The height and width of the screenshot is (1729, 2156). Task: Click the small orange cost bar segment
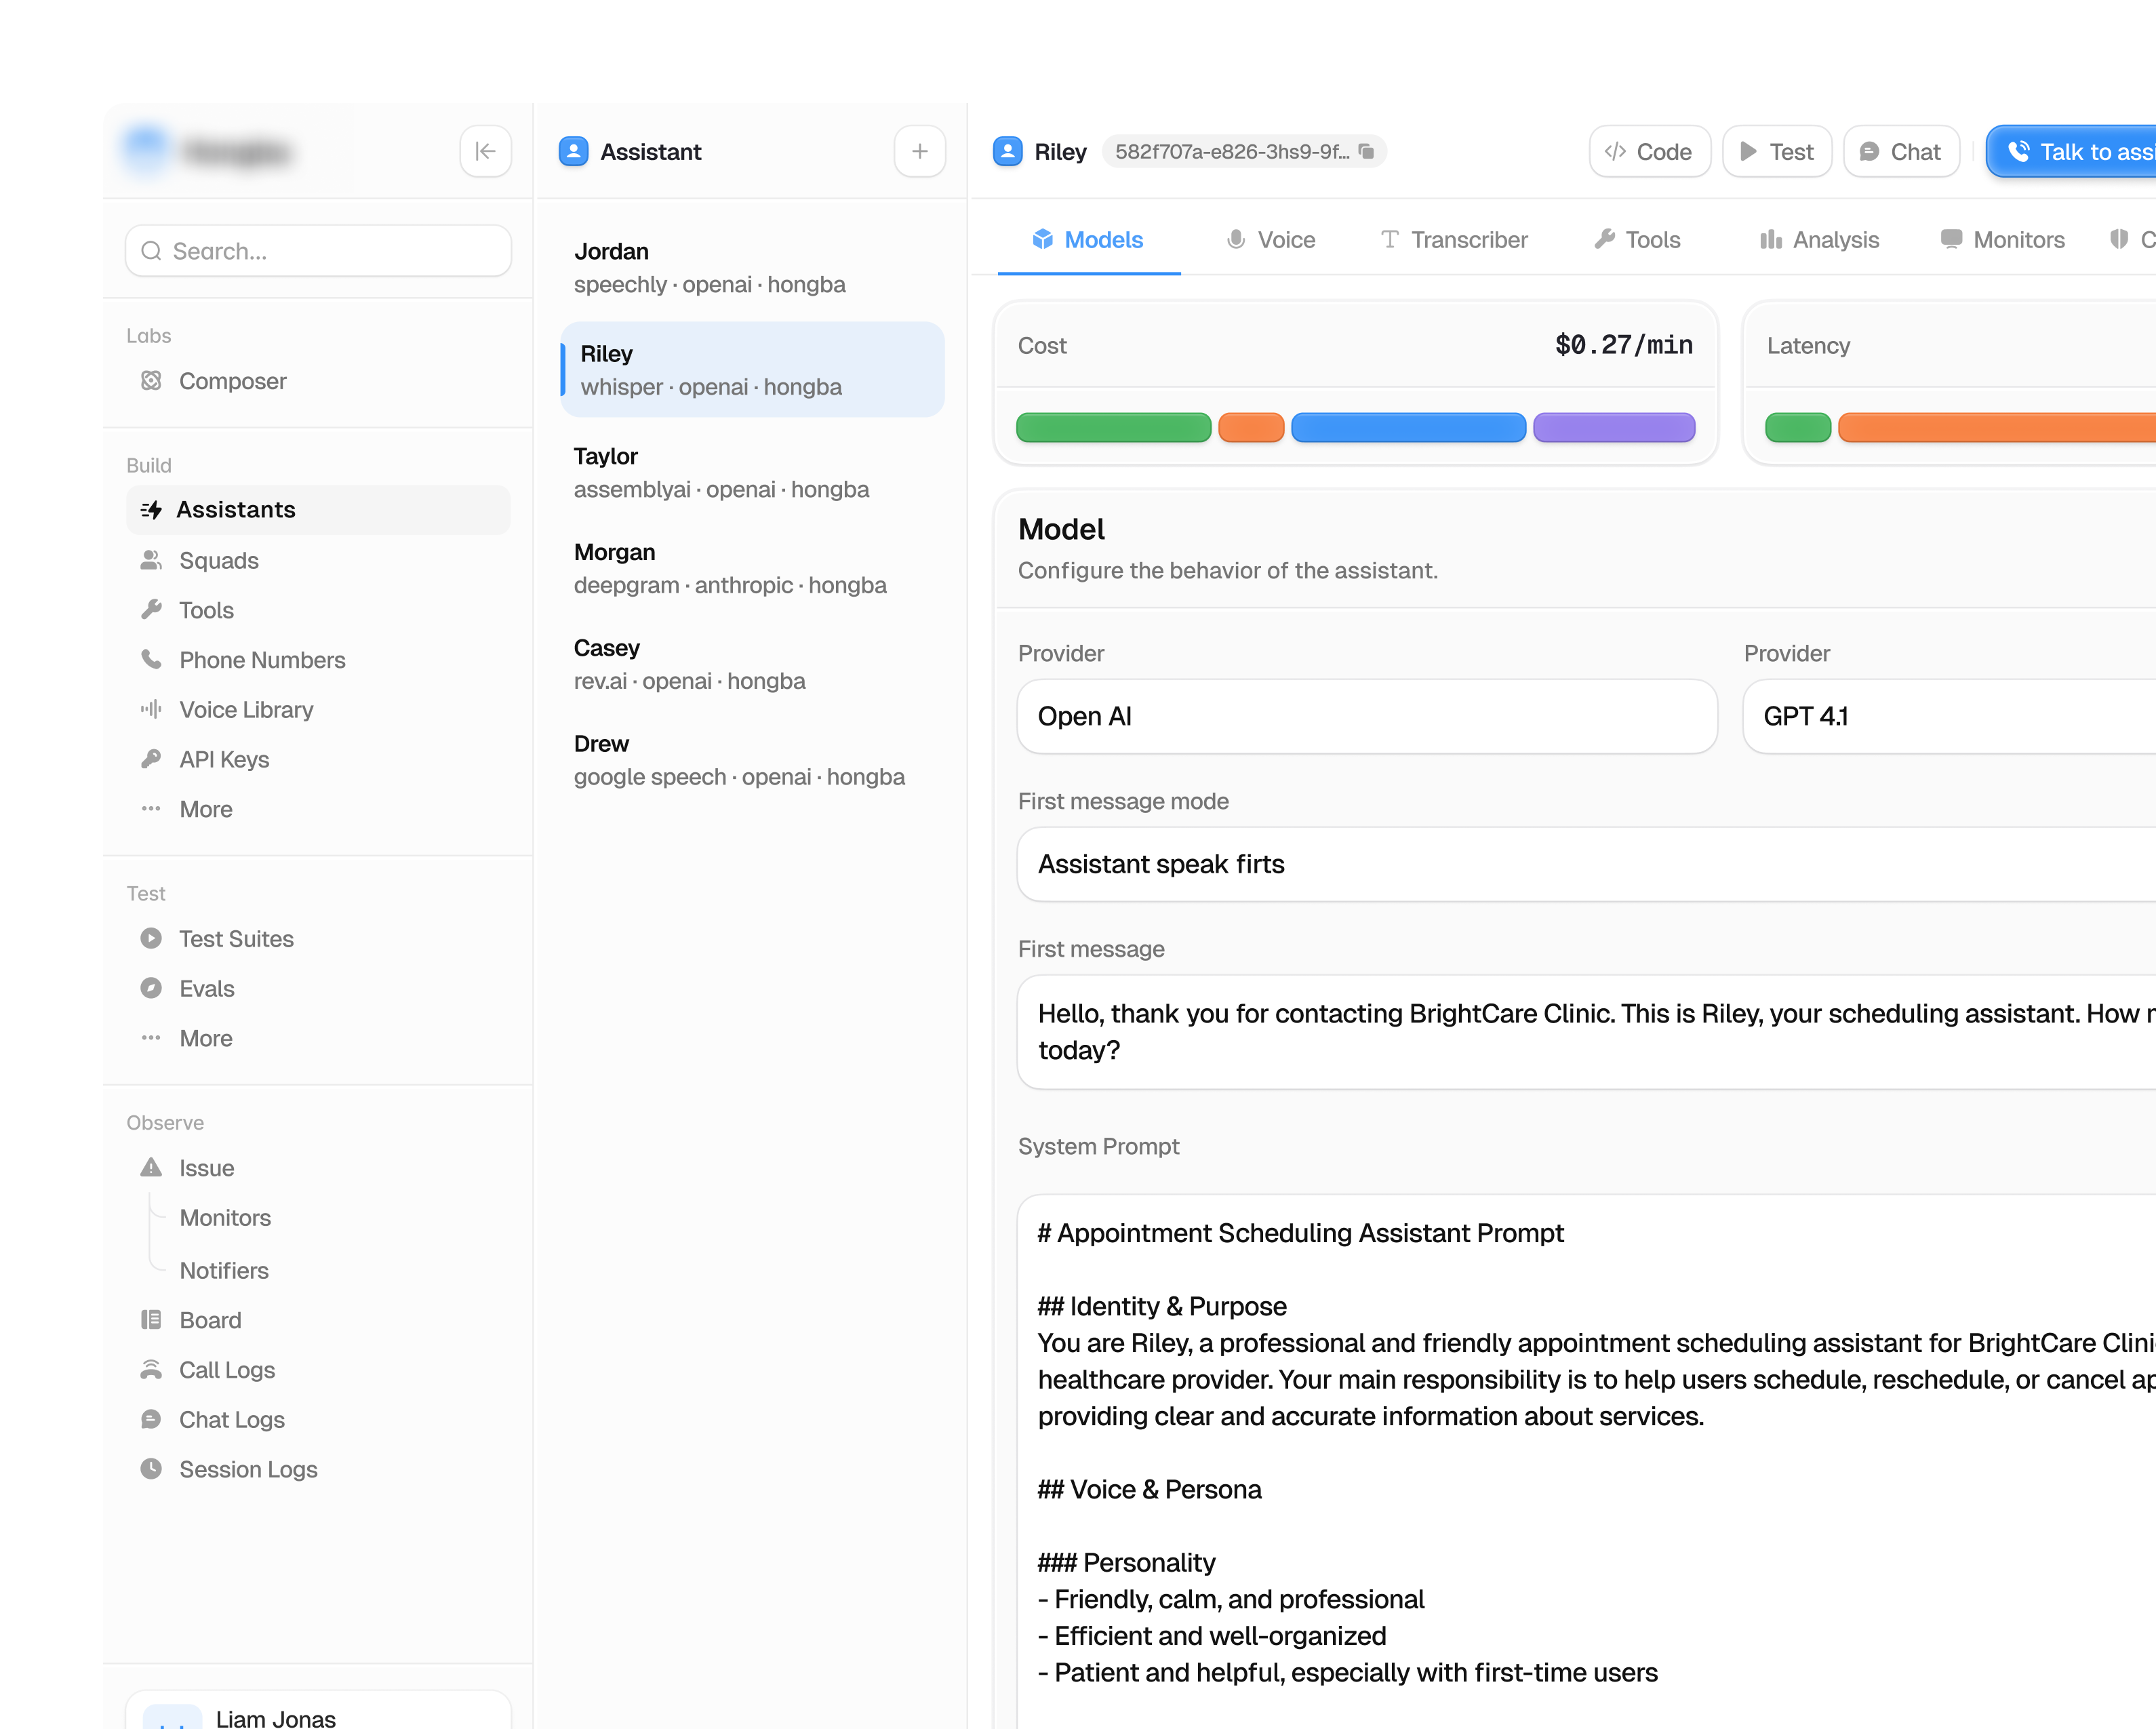(x=1250, y=428)
